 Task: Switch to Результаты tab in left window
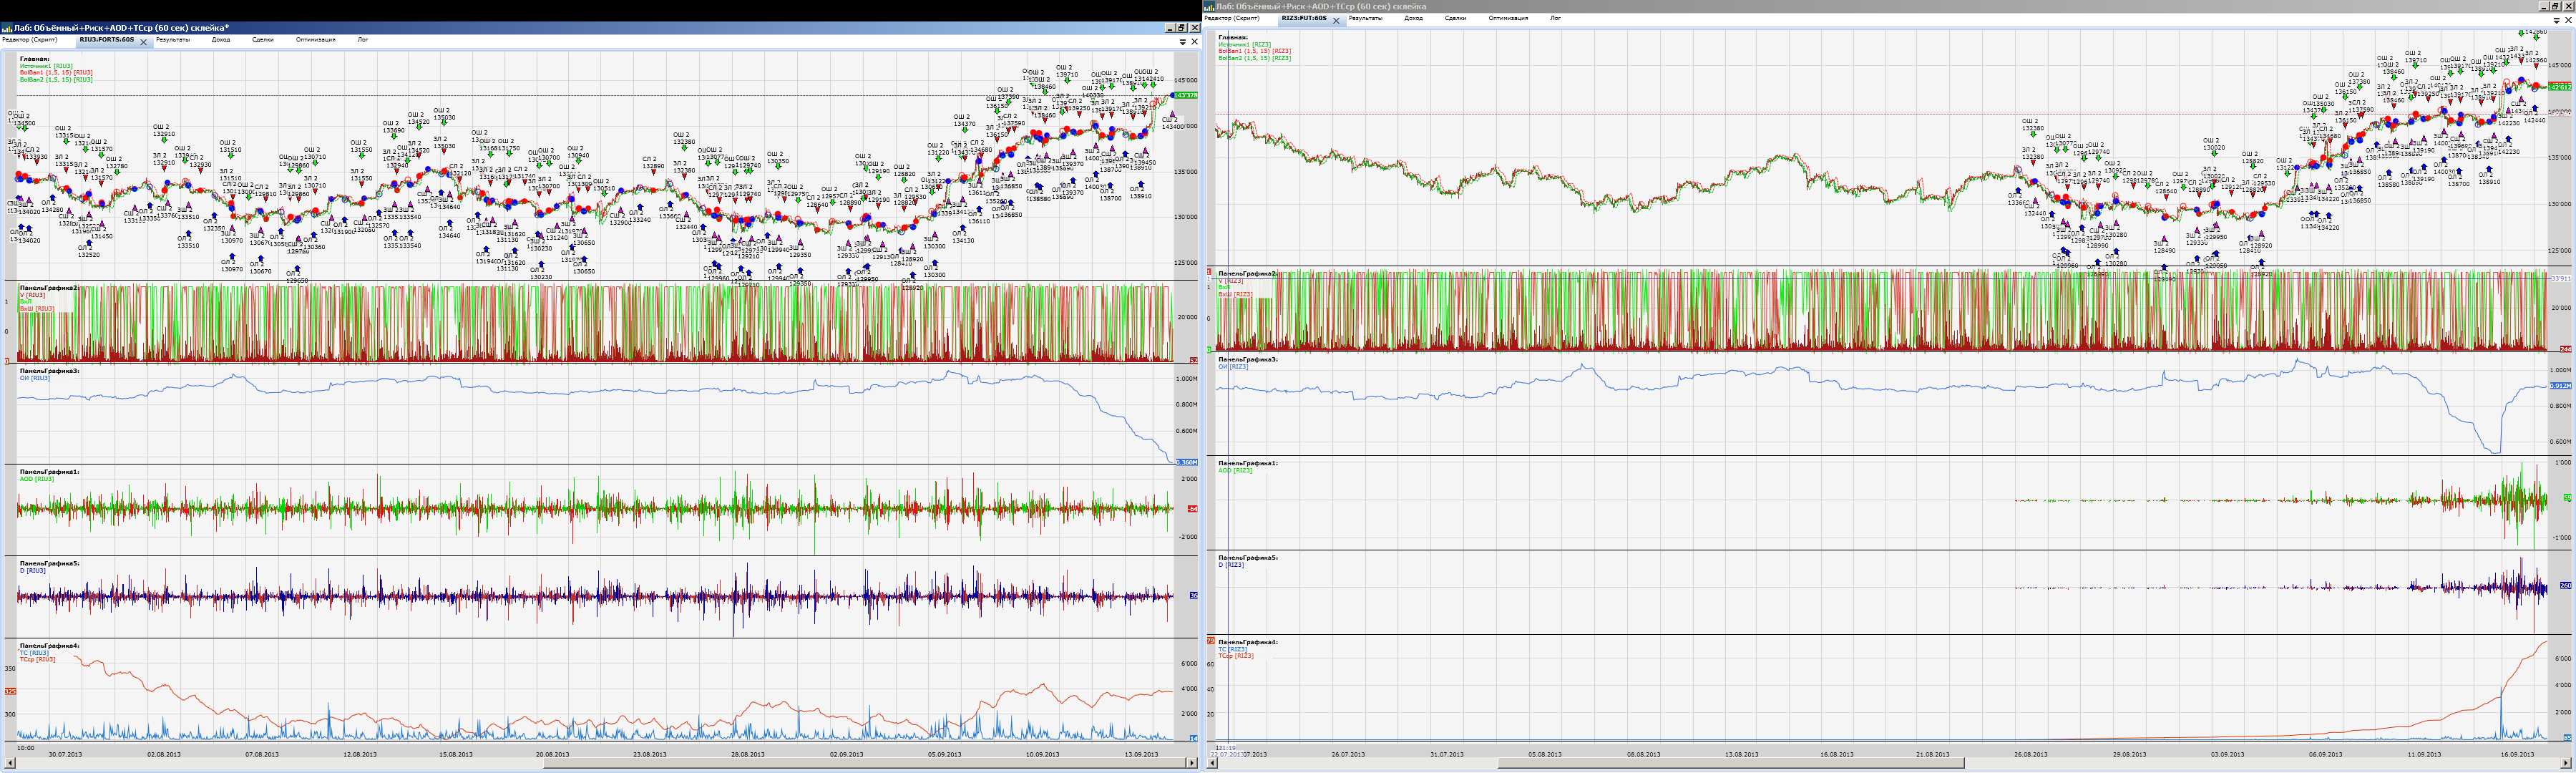(172, 40)
